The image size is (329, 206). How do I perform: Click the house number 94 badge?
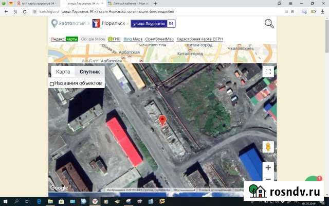171,24
